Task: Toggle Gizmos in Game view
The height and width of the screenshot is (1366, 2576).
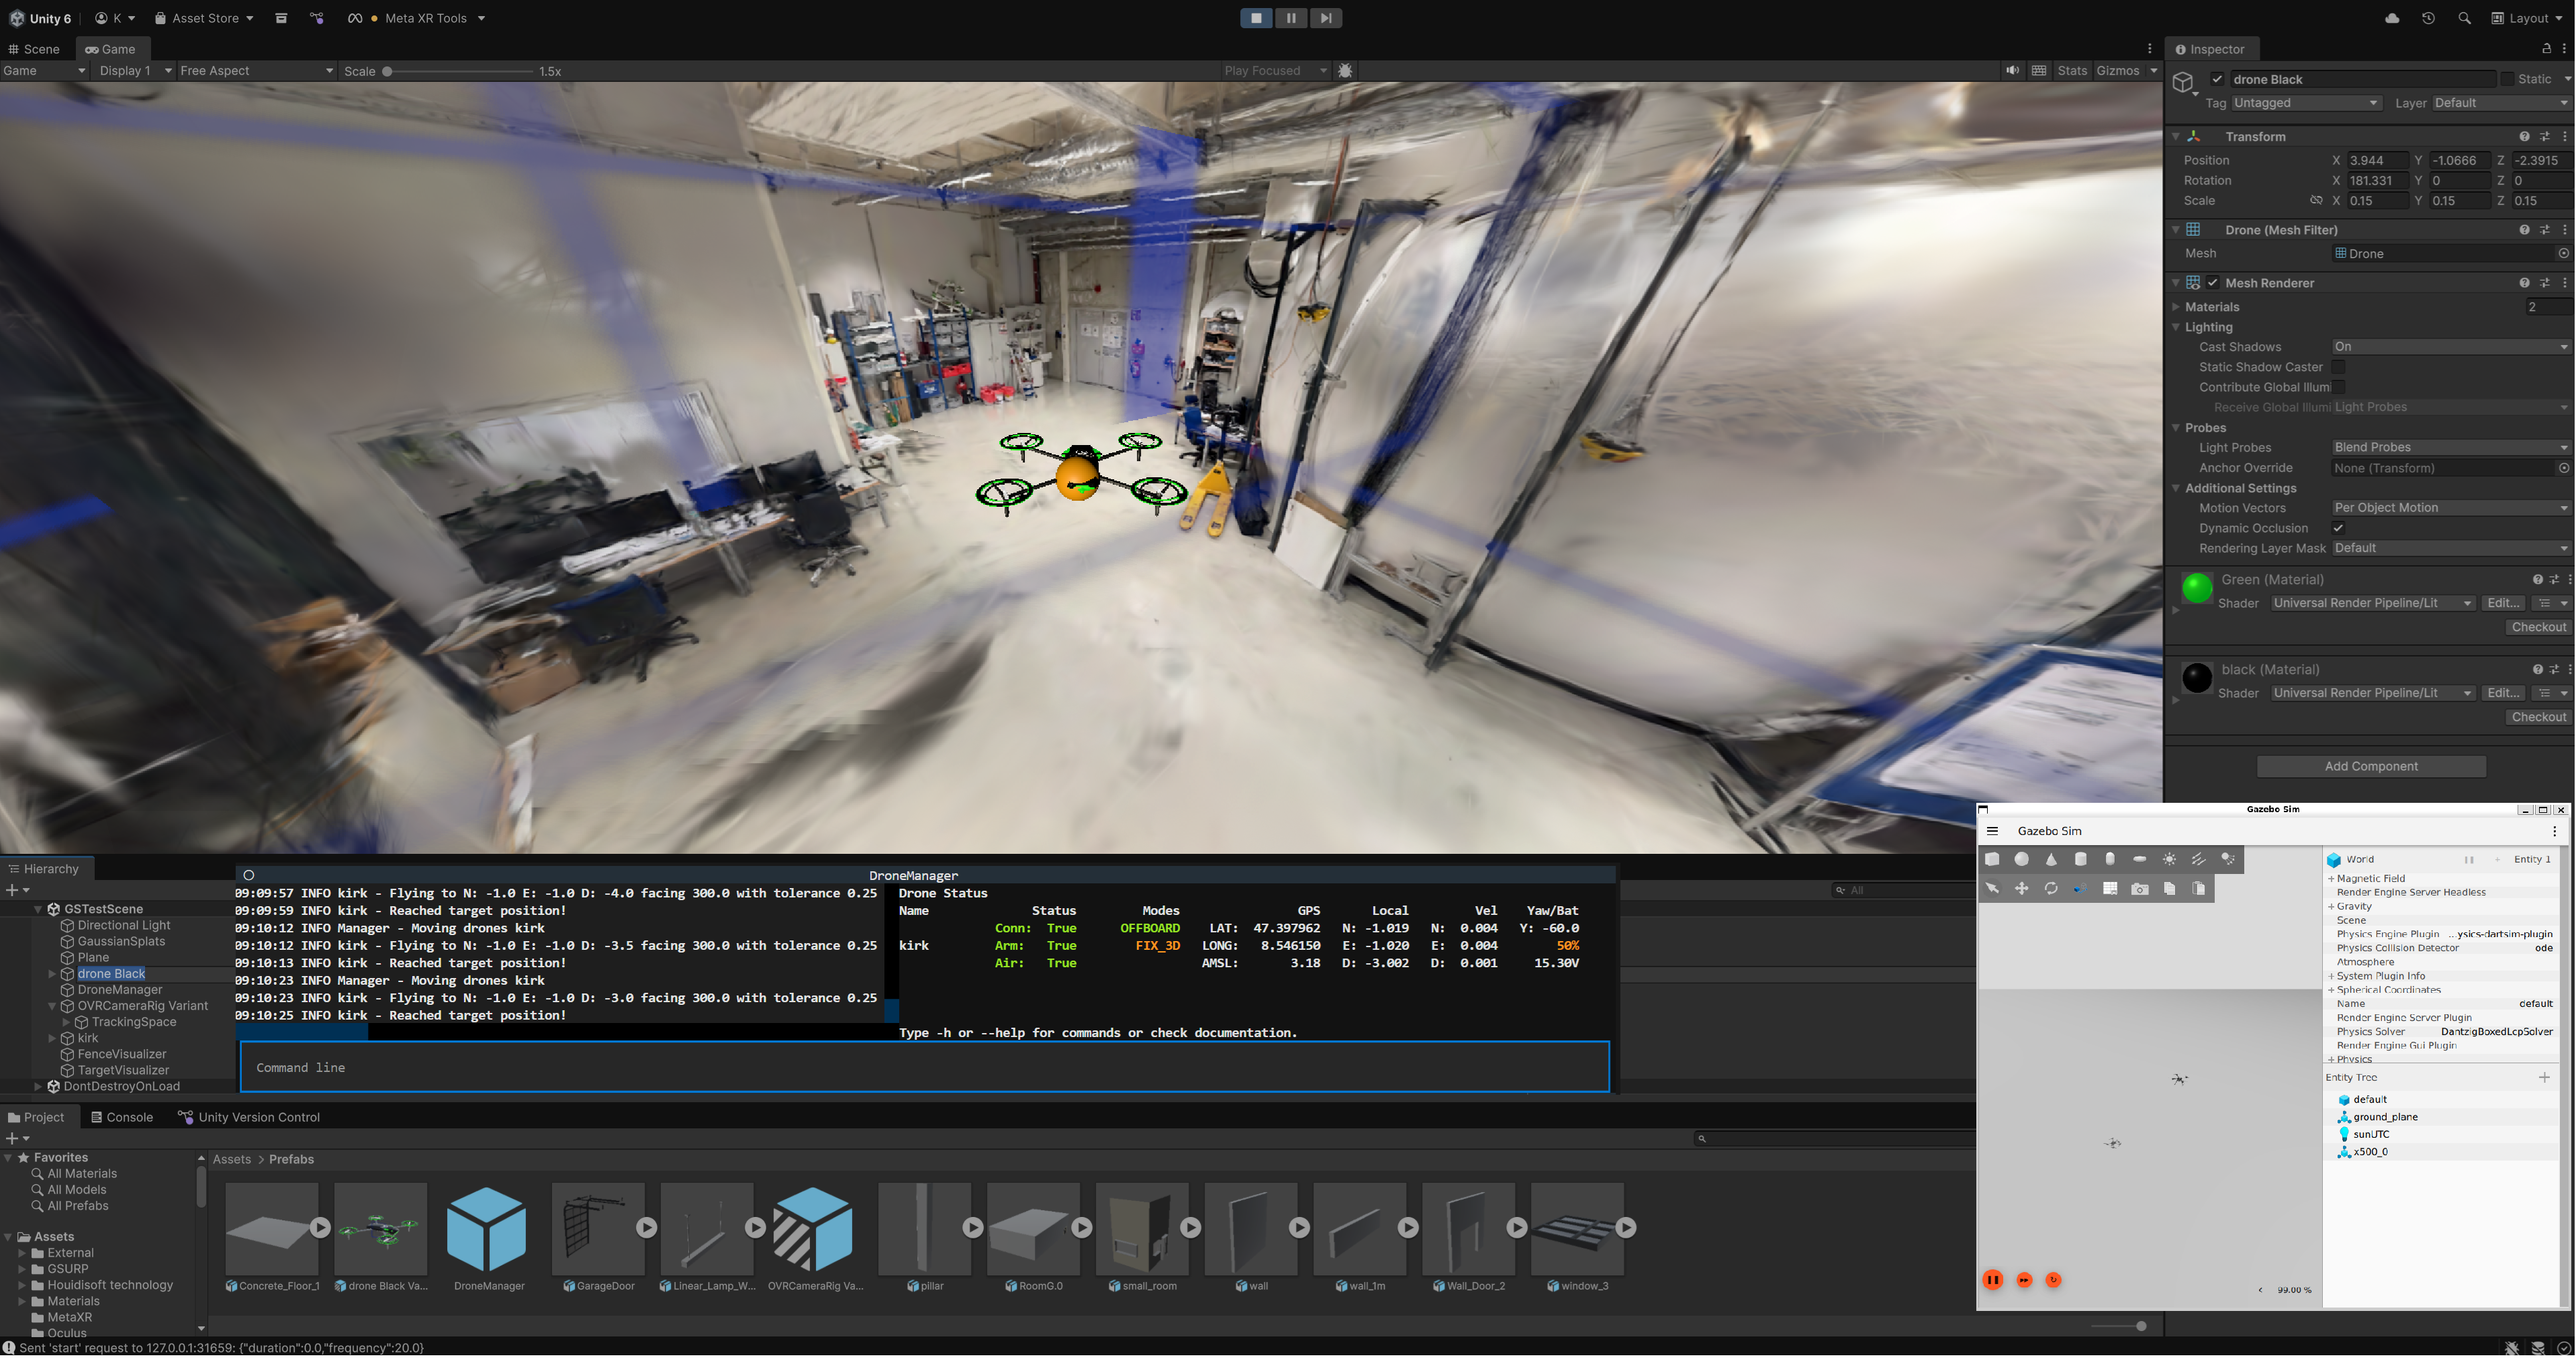Action: (x=2118, y=71)
